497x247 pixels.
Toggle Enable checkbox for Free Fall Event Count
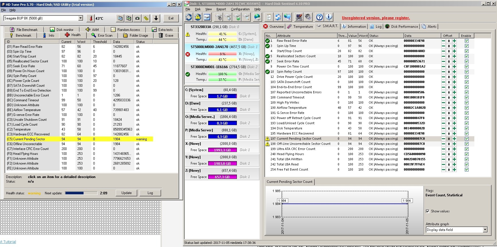click(467, 169)
